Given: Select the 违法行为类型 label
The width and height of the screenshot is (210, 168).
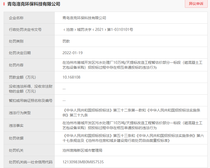Looking at the screenshot, I should (x=20, y=113).
